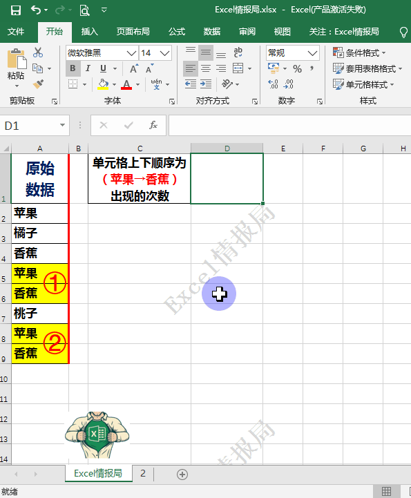
Task: Expand the font size 14 dropdown
Action: (164, 52)
